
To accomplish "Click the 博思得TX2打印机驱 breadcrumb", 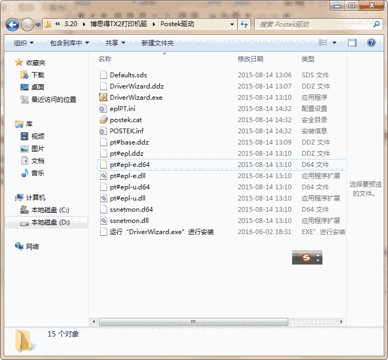I will (x=118, y=24).
